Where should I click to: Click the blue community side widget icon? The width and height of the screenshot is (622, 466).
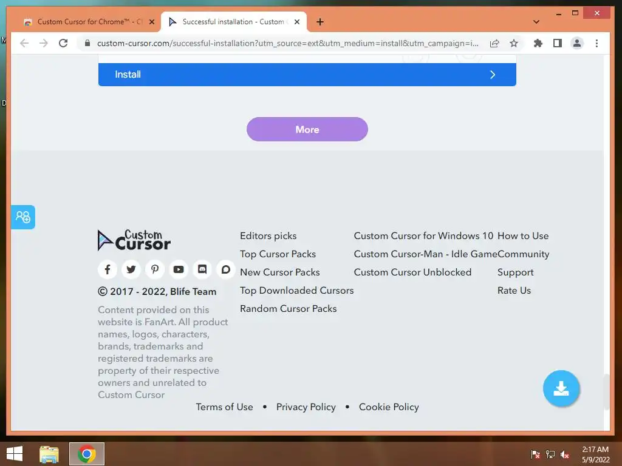[x=23, y=217]
